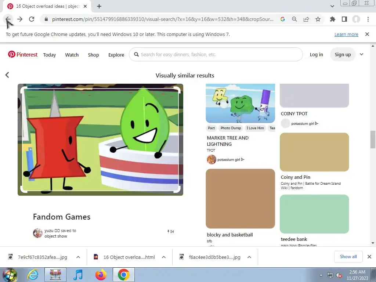Screen dimensions: 376x282
Task: Toggle the Chrome side panel
Action: pos(344,19)
